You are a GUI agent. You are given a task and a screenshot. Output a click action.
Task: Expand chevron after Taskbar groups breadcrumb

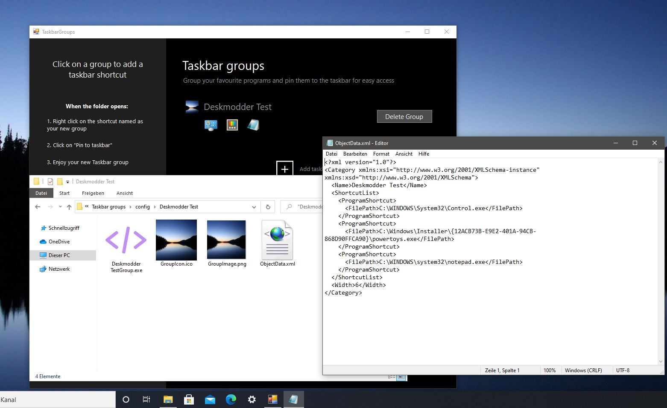[x=131, y=207]
